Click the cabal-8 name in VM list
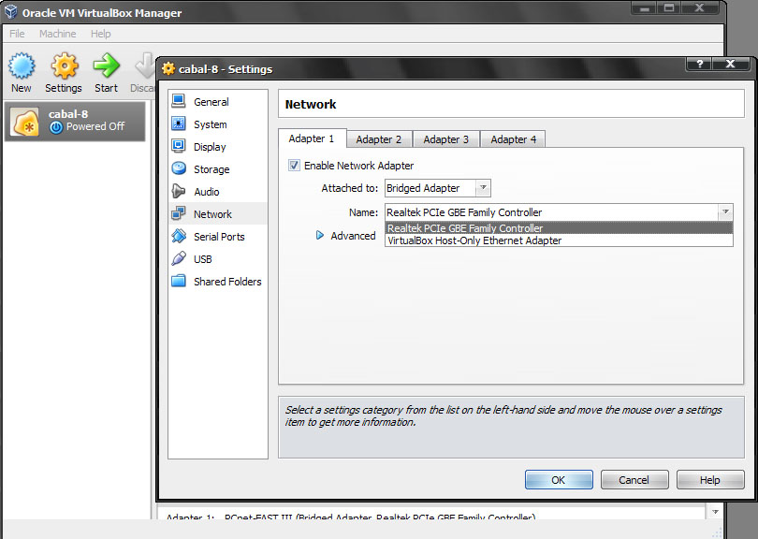758x539 pixels. pos(68,114)
